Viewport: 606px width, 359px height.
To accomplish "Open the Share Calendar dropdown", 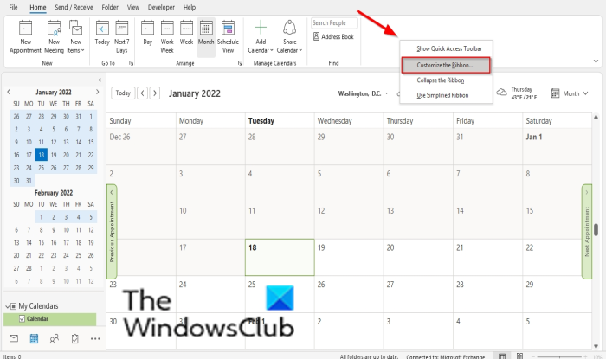I will tap(289, 36).
